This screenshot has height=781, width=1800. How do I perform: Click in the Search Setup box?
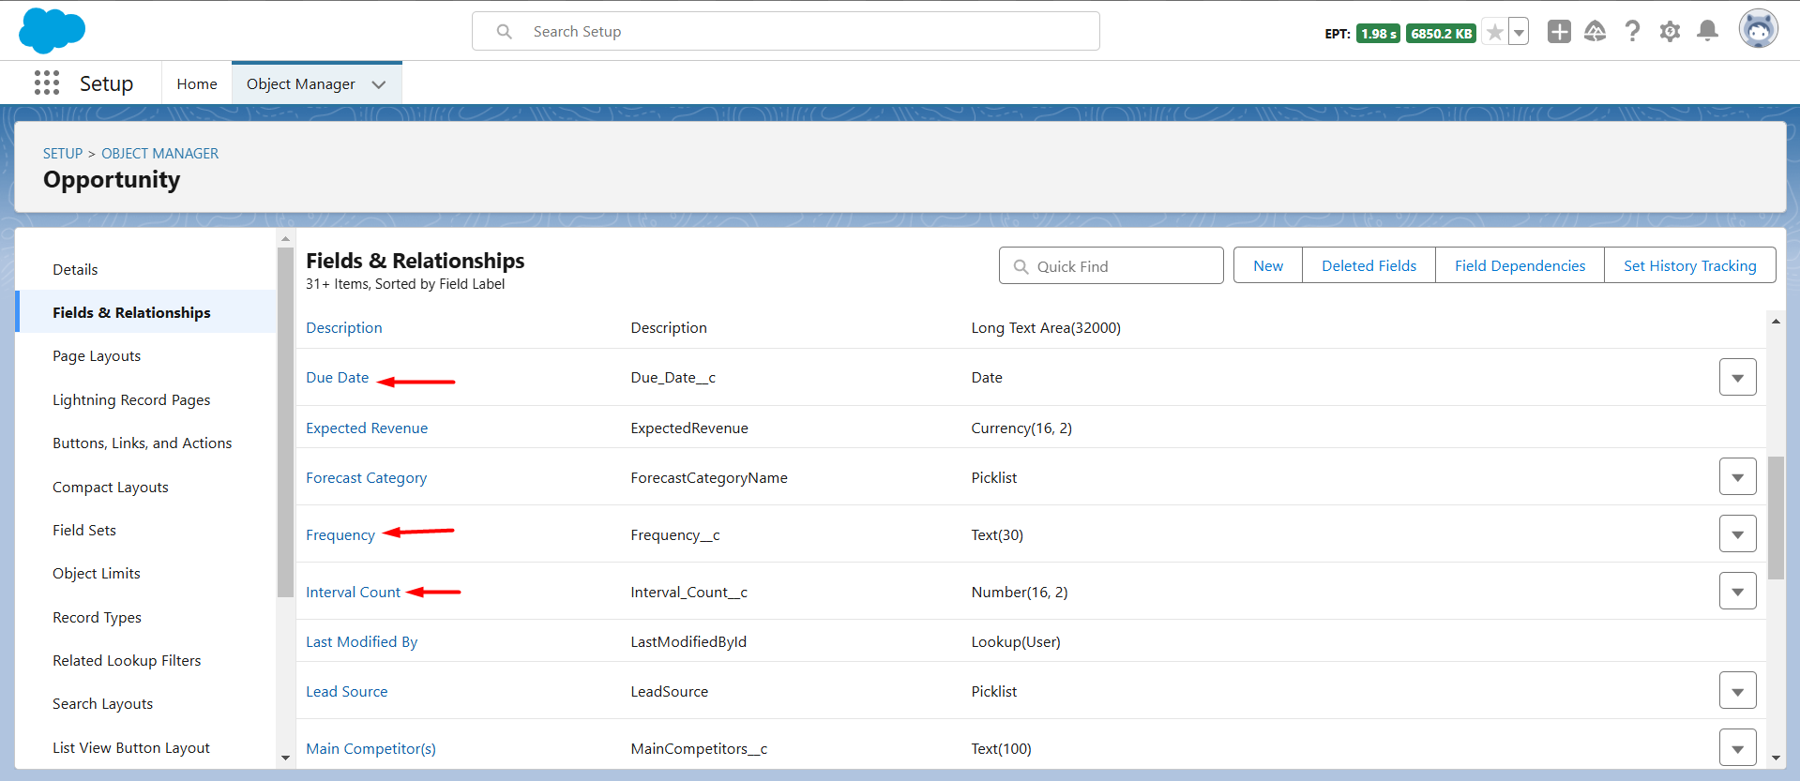(786, 31)
